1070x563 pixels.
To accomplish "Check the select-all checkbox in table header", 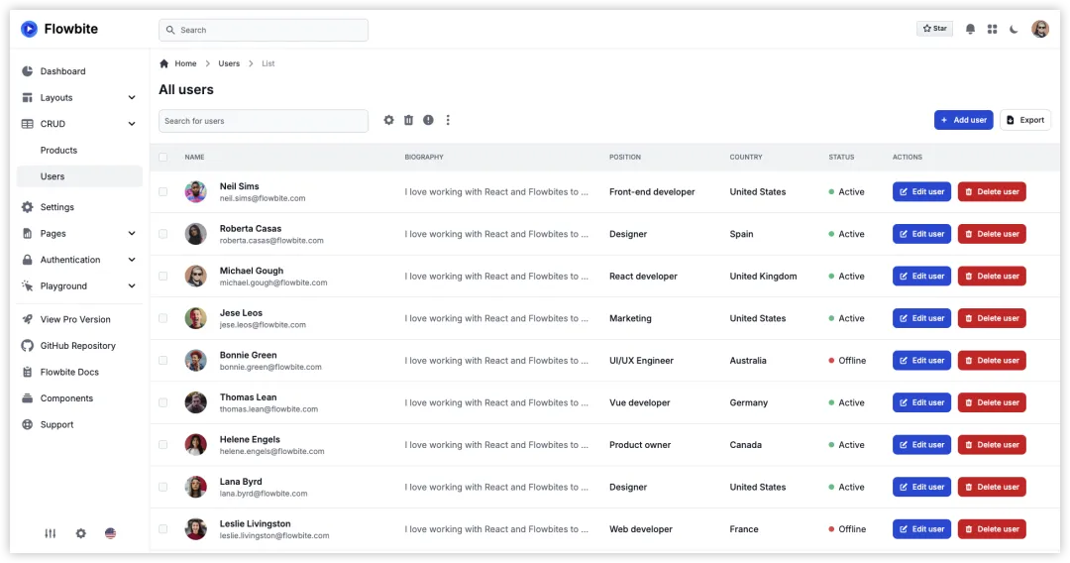I will tap(163, 158).
